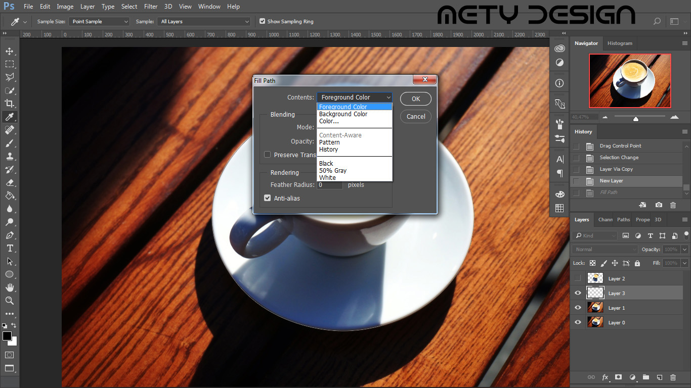Select the Eraser tool
The image size is (691, 388).
click(x=9, y=182)
